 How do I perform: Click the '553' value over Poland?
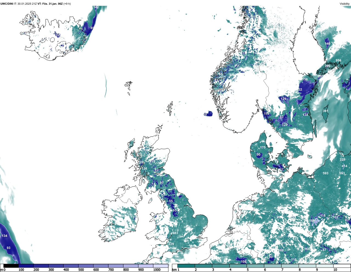(x=342, y=173)
